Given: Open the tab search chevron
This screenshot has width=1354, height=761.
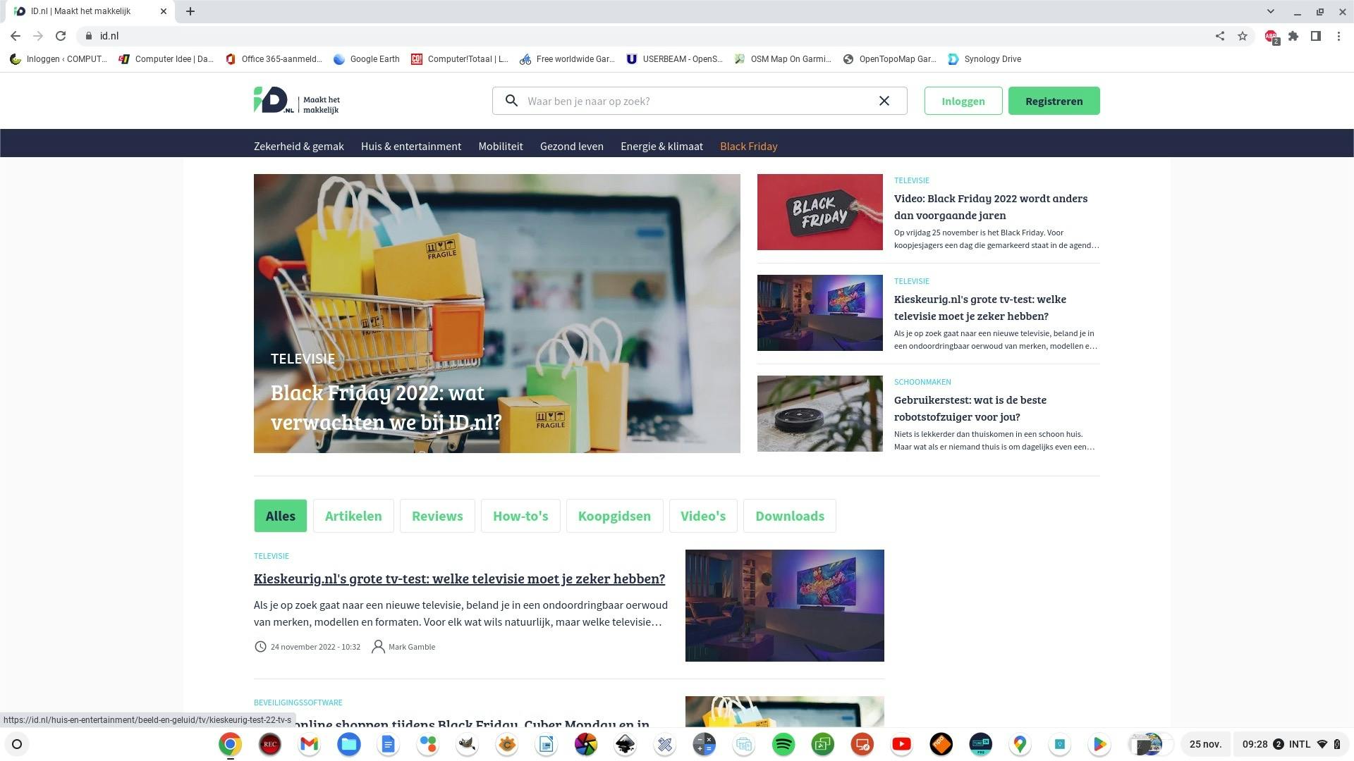Looking at the screenshot, I should click(1270, 11).
